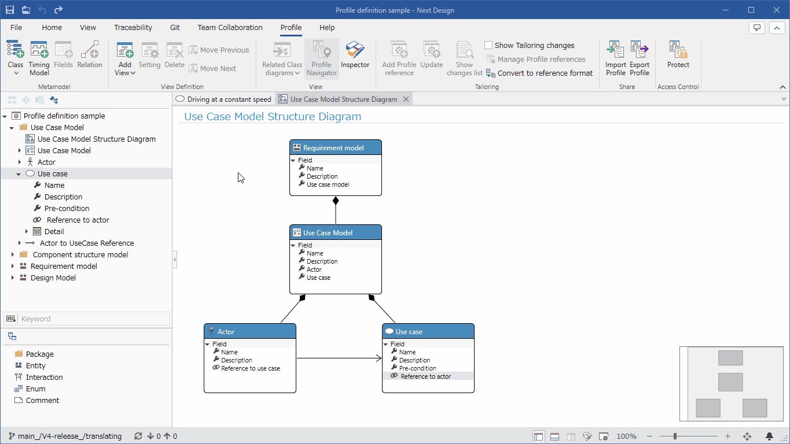Image resolution: width=790 pixels, height=444 pixels.
Task: Close the Use Case Model Structure Diagram tab
Action: [406, 99]
